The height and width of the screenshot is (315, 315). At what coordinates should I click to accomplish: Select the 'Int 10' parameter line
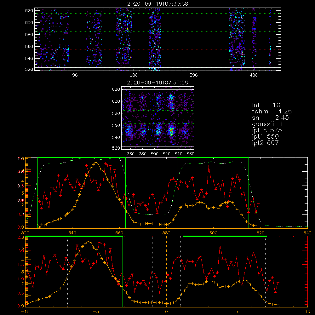pos(266,105)
